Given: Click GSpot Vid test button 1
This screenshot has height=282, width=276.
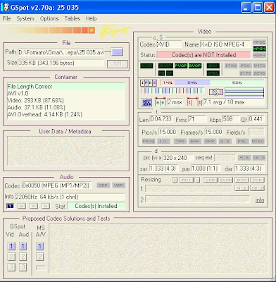Looking at the screenshot, I should [11, 246].
